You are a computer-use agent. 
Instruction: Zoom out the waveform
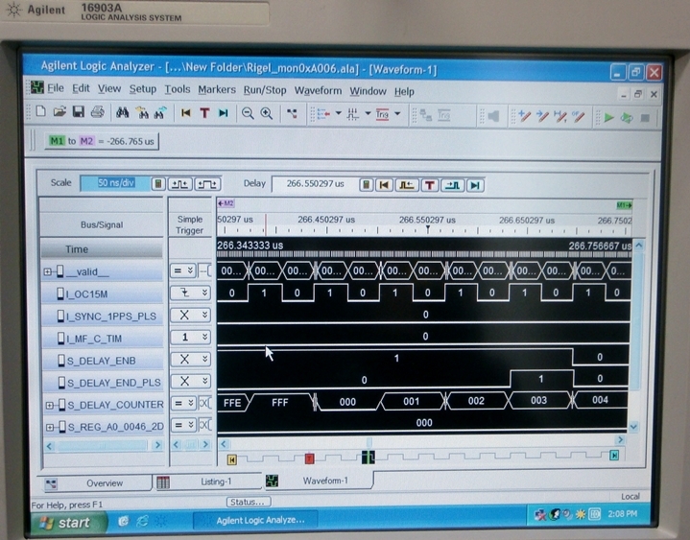pos(248,113)
